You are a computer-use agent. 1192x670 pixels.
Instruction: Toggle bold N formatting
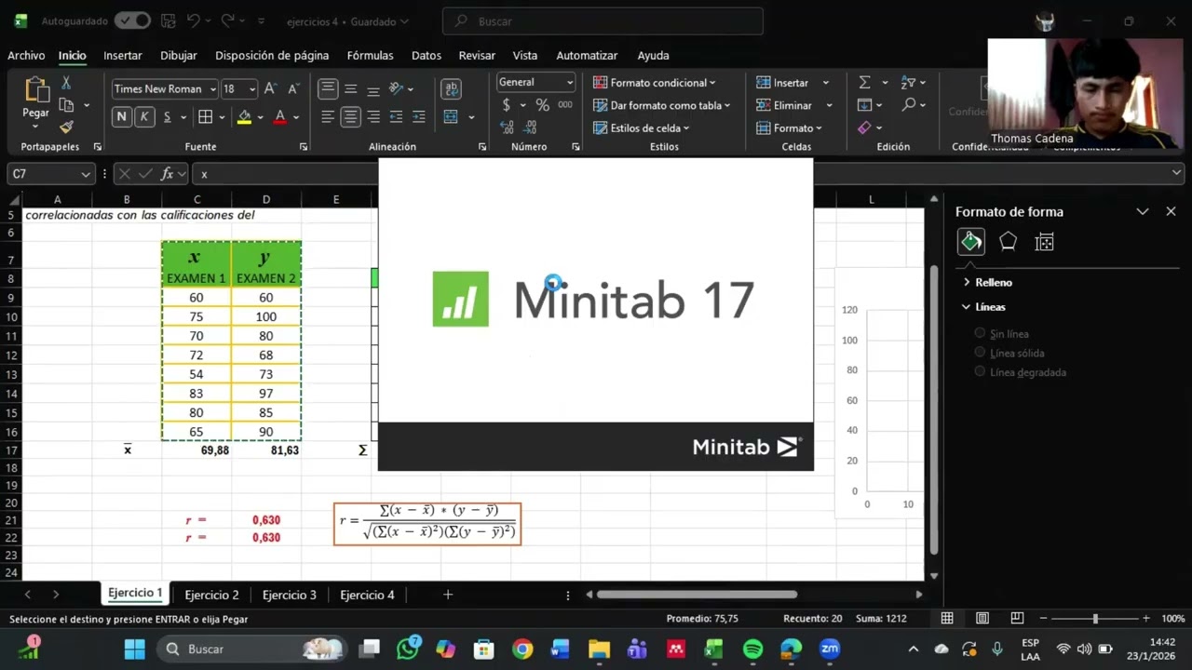pos(122,116)
